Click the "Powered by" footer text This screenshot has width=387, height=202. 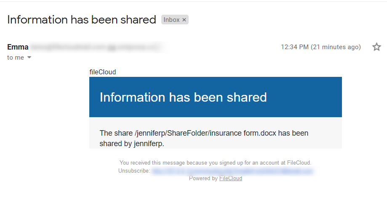(x=203, y=178)
